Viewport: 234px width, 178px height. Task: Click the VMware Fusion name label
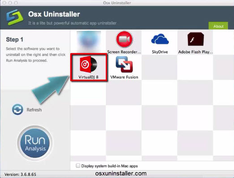pos(124,77)
